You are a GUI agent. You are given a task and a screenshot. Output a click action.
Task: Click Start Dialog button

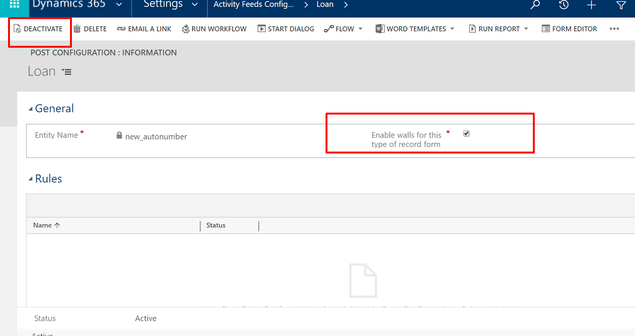point(286,29)
